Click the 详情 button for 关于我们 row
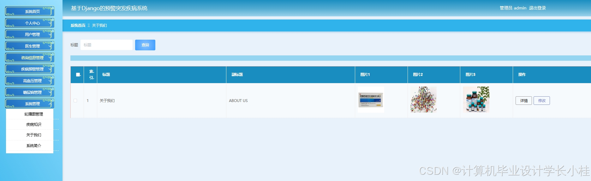The height and width of the screenshot is (181, 591). (x=524, y=101)
